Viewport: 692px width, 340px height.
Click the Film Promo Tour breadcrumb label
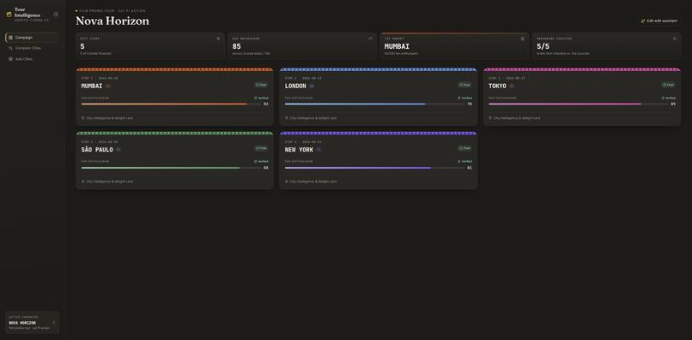coord(112,10)
